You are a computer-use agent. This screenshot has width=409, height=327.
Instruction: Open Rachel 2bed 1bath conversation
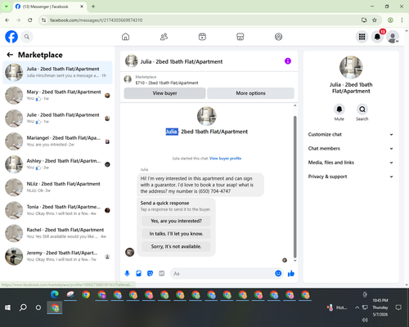pyautogui.click(x=57, y=233)
